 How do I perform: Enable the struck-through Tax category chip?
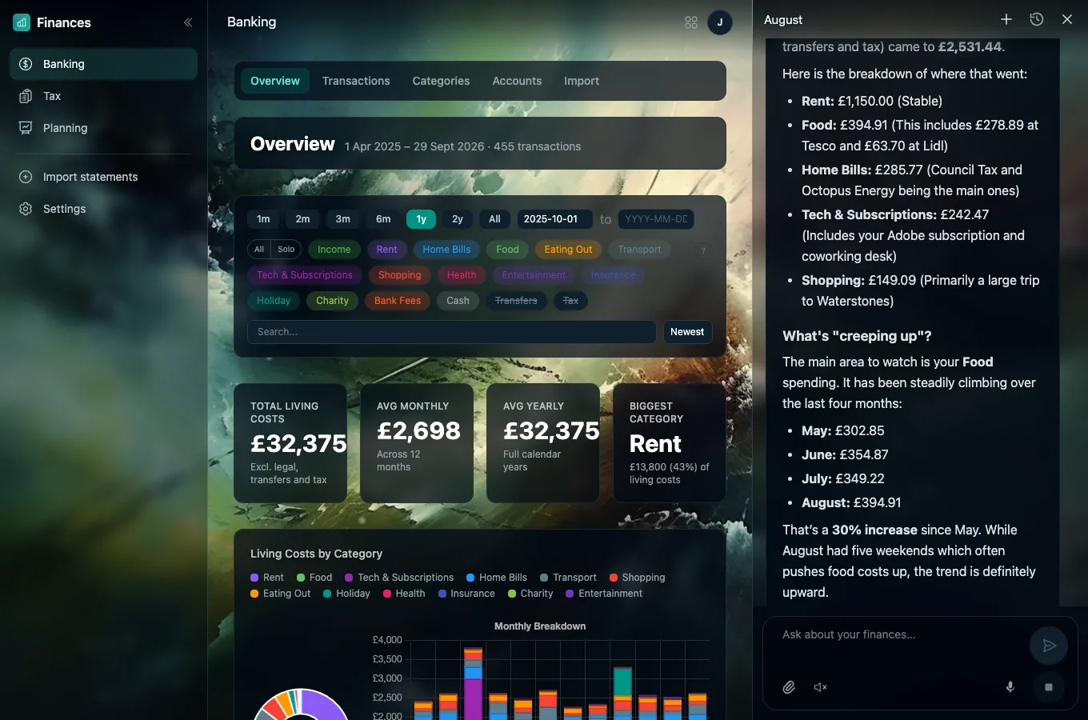click(570, 301)
